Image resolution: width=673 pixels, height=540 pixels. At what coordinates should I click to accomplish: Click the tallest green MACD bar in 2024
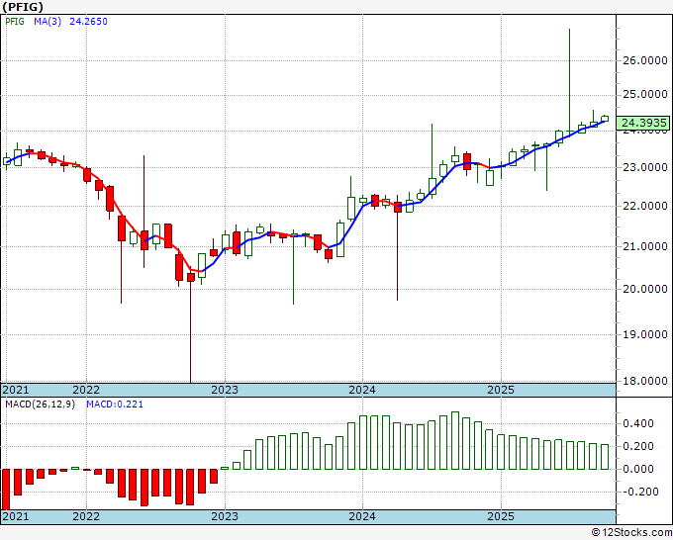[455, 440]
